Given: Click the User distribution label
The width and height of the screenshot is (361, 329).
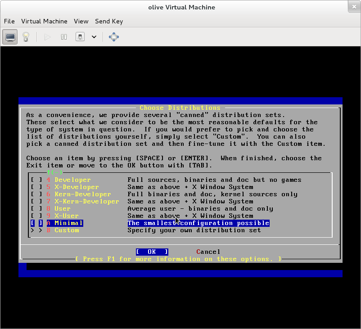Looking at the screenshot, I should [x=63, y=209].
